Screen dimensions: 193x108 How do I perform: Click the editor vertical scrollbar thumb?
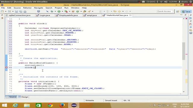(x=184, y=51)
